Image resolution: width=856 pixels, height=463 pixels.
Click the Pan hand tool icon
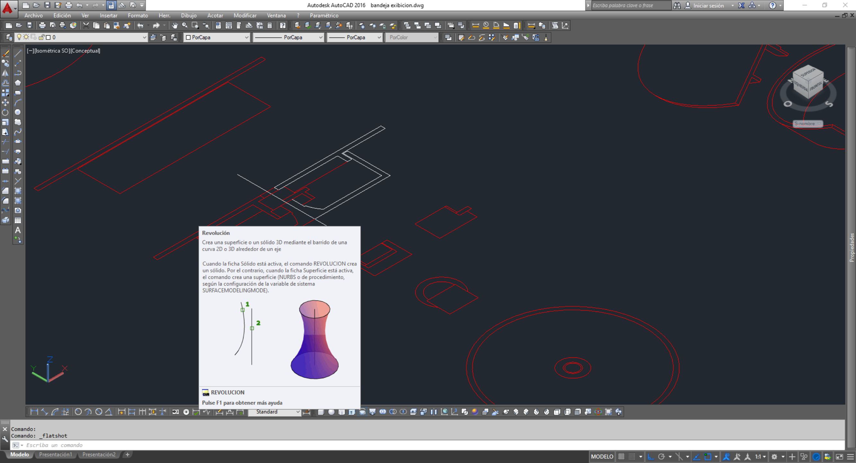[x=174, y=26]
